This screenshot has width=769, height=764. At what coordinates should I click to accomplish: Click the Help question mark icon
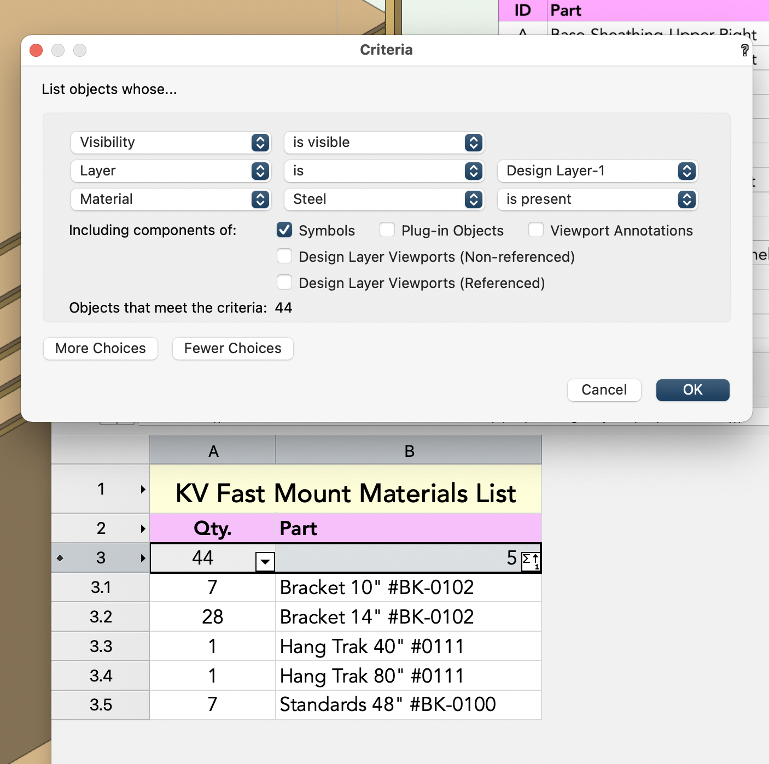click(744, 50)
